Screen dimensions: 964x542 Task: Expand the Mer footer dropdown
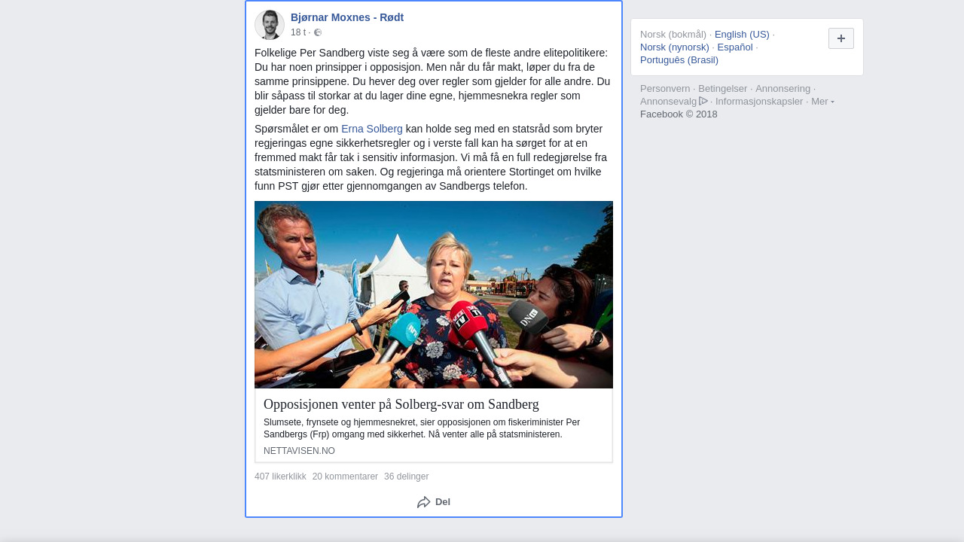point(822,101)
